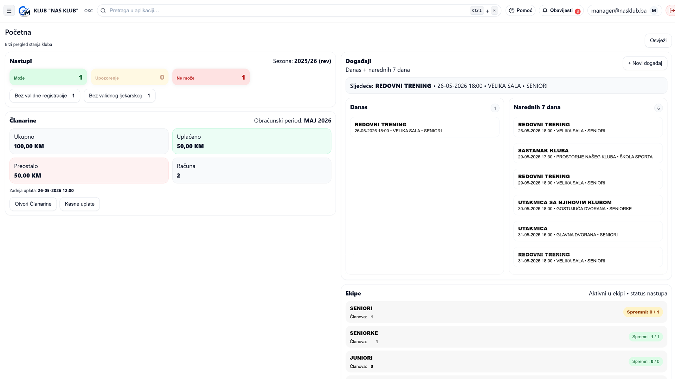Click the club logo icon
Image resolution: width=675 pixels, height=379 pixels.
pos(24,11)
